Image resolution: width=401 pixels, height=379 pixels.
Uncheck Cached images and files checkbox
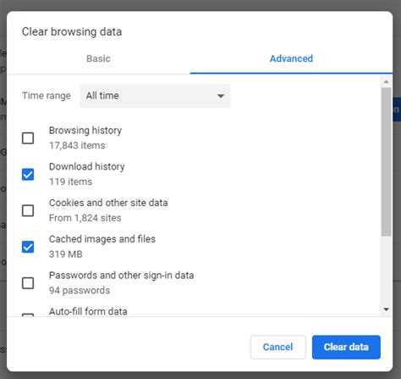pyautogui.click(x=28, y=247)
